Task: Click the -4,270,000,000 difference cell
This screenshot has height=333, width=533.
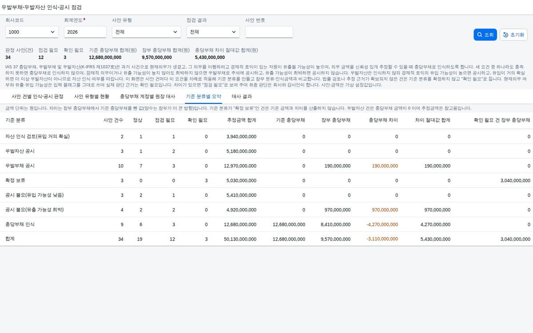Action: (382, 224)
